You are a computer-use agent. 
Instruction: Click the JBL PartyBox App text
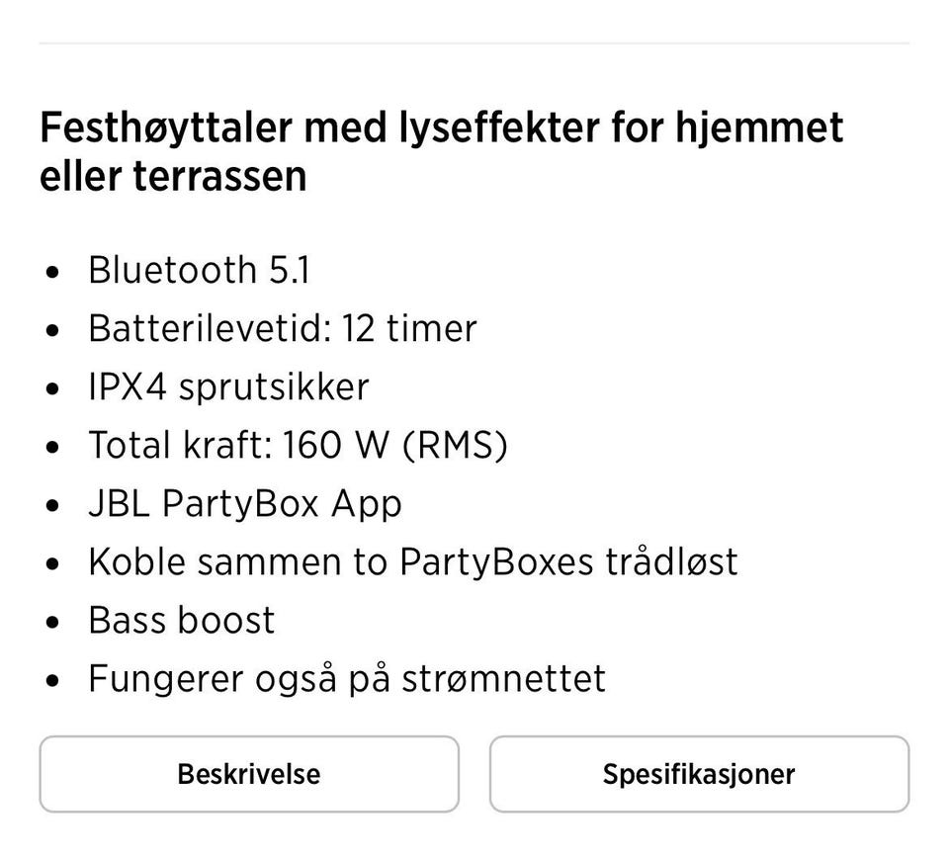[x=245, y=503]
